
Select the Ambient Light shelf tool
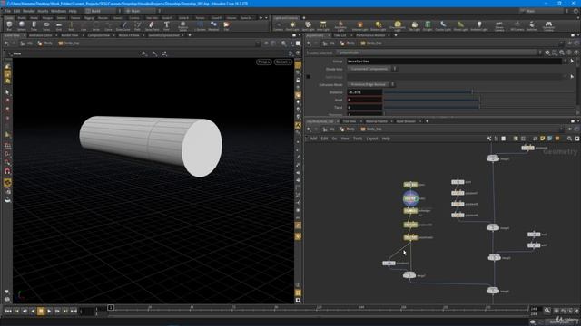478,26
